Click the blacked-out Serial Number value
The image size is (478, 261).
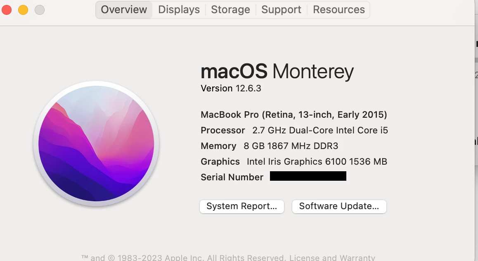[x=308, y=176]
